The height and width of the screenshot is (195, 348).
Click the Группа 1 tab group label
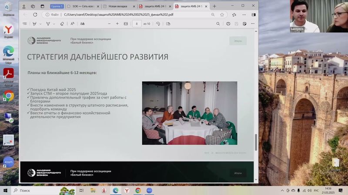click(57, 6)
